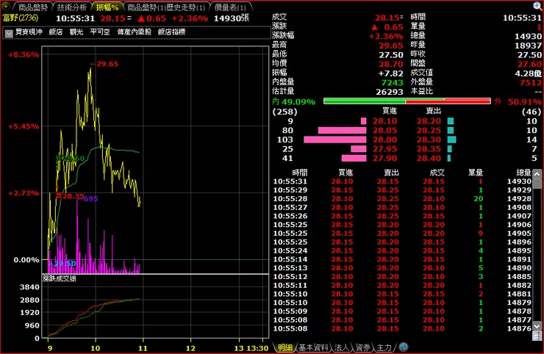The width and height of the screenshot is (544, 354).
Task: Select bid price 28.05 in order book
Action: pyautogui.click(x=384, y=131)
